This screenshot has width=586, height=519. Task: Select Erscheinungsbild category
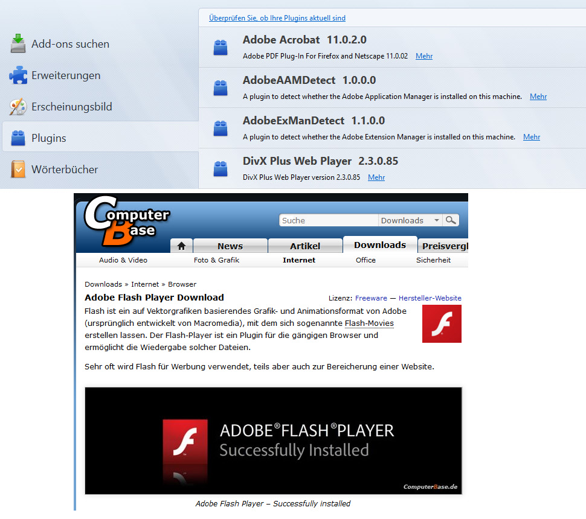click(x=72, y=107)
